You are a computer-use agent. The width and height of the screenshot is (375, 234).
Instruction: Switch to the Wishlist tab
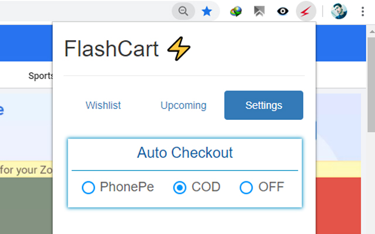(x=103, y=105)
